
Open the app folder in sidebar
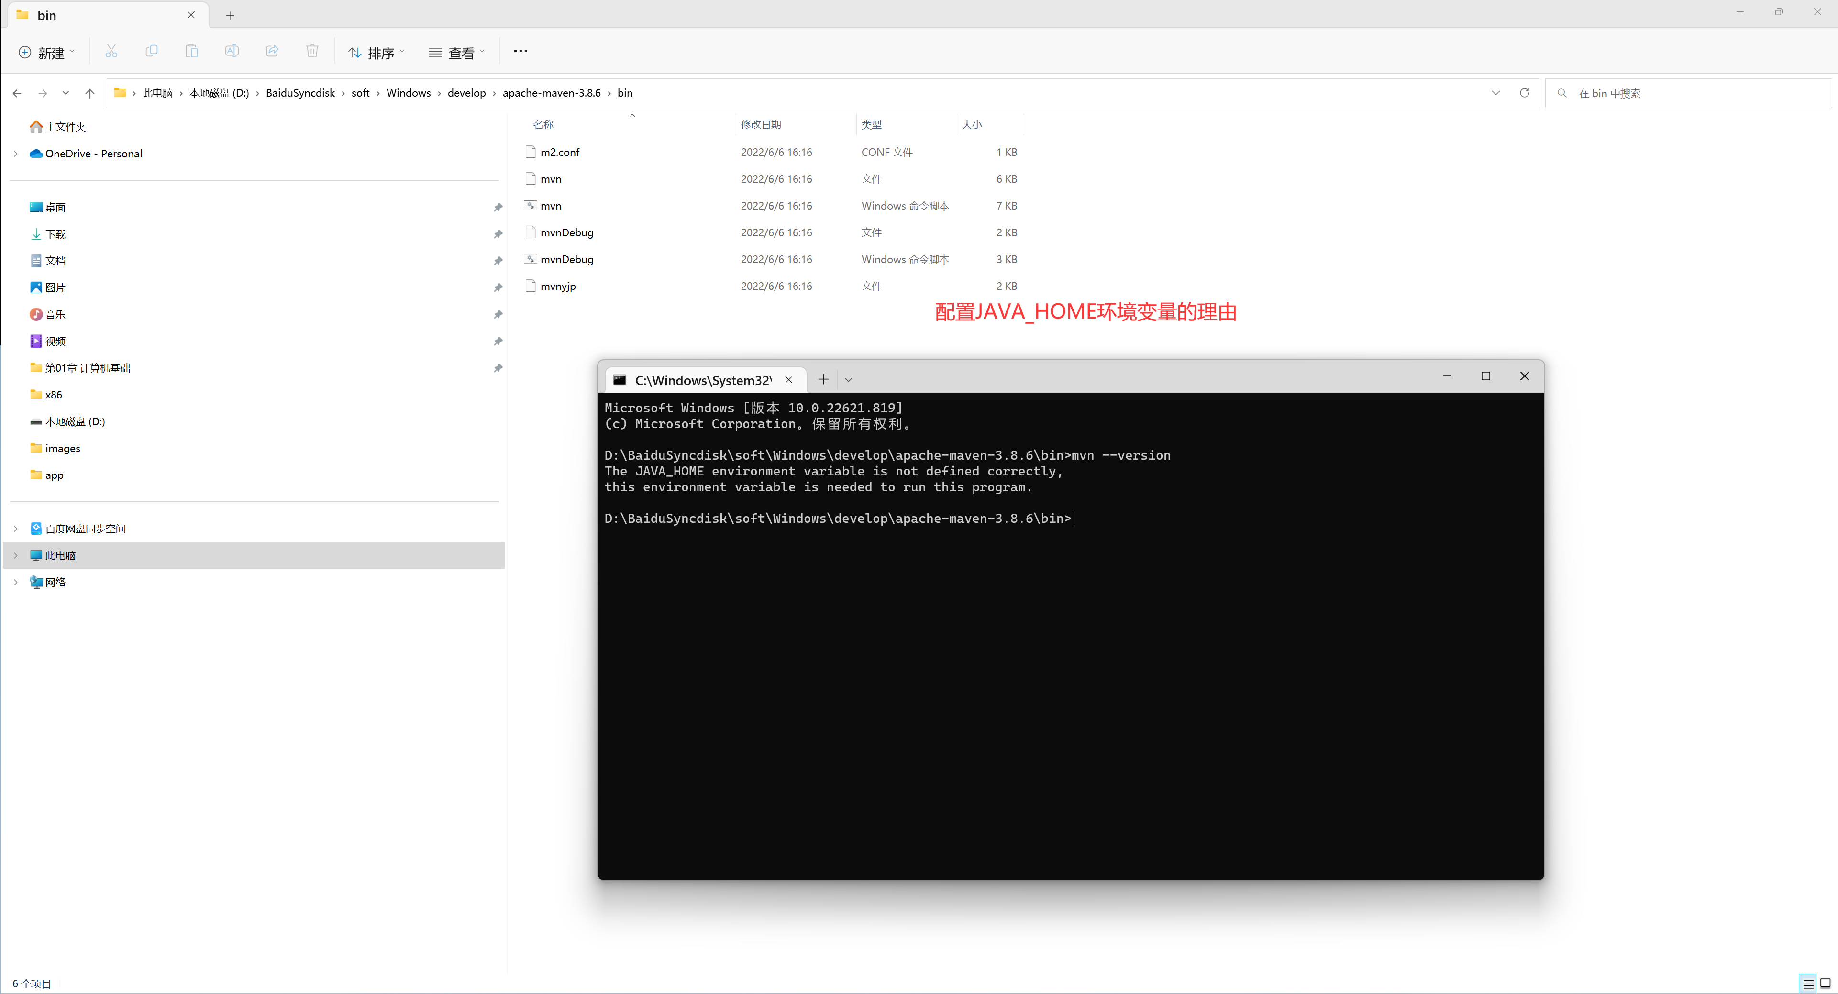(46, 475)
